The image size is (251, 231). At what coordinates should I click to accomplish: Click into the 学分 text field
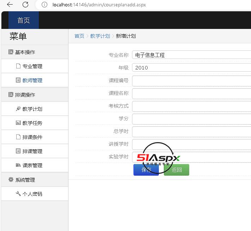(x=191, y=119)
